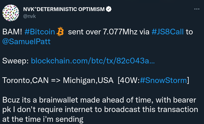Open the #JS8Call hashtag

(168, 32)
